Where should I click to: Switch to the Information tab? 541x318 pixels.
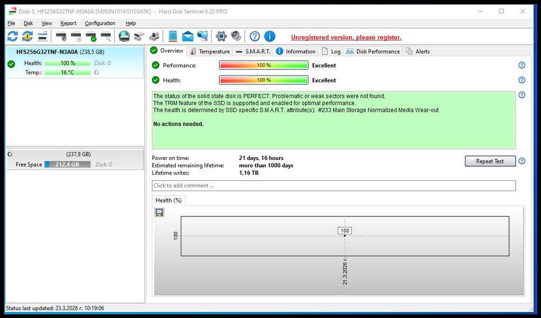point(296,51)
